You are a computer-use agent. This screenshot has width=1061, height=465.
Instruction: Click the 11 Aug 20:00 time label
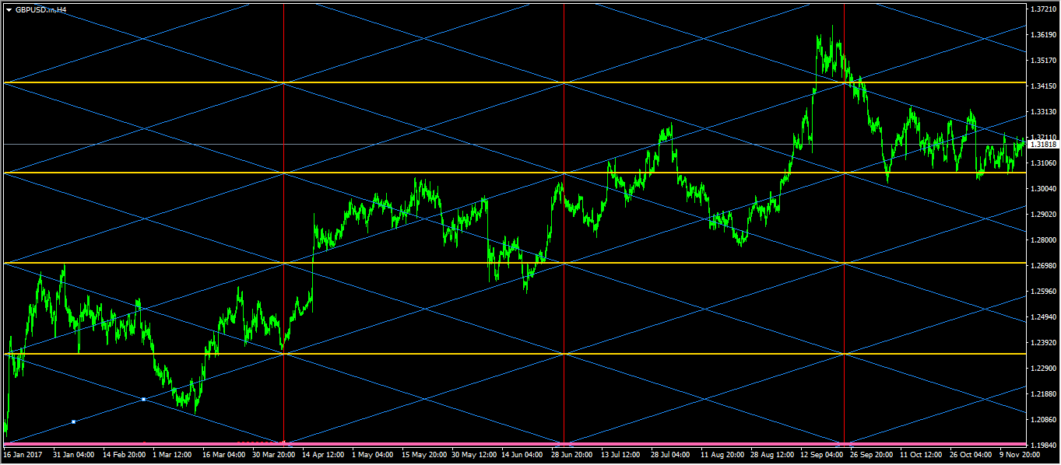point(723,453)
